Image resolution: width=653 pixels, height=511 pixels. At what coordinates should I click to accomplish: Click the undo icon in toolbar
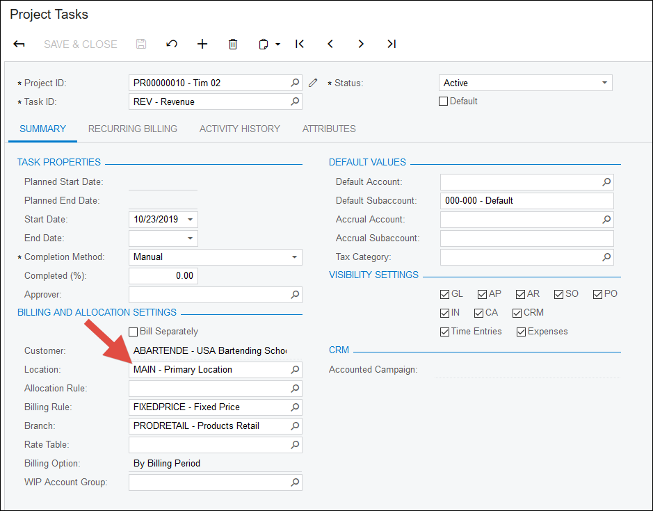click(x=172, y=44)
